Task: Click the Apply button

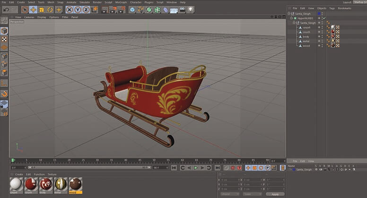Action: [275, 194]
